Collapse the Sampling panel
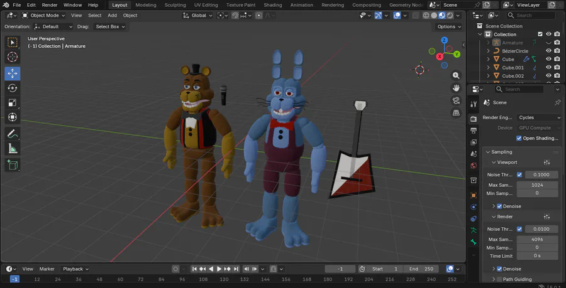 click(x=488, y=152)
